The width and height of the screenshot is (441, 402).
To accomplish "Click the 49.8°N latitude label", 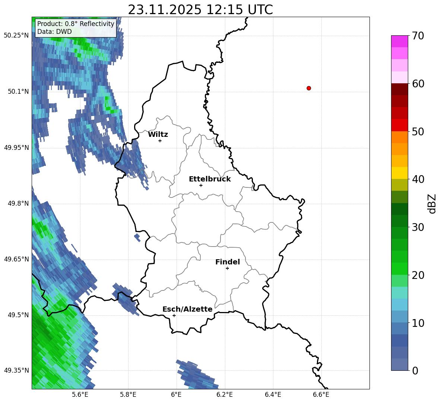I will 19,203.
